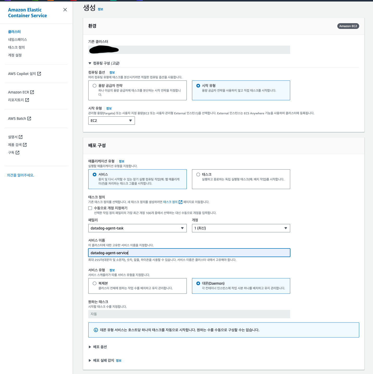Open the 정보 link beside 배포 실패 감지

point(119,360)
